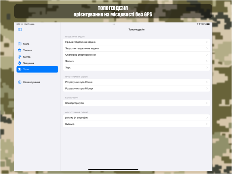This screenshot has height=174, width=232.
Task: Click chevron on Звук row
Action: [207, 68]
